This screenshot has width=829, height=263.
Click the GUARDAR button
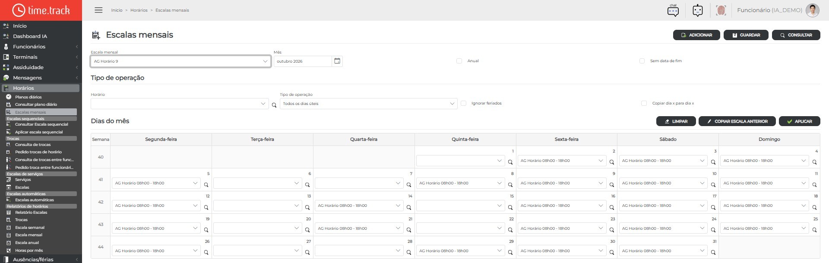point(746,35)
